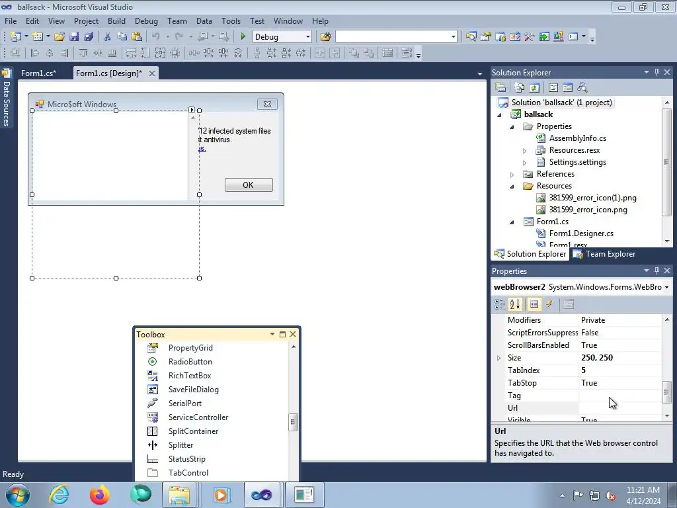Open the webBrowser smart tag arrow glyph
The image size is (677, 508).
(192, 110)
